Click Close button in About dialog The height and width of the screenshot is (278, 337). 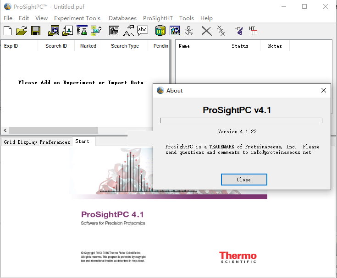[244, 180]
